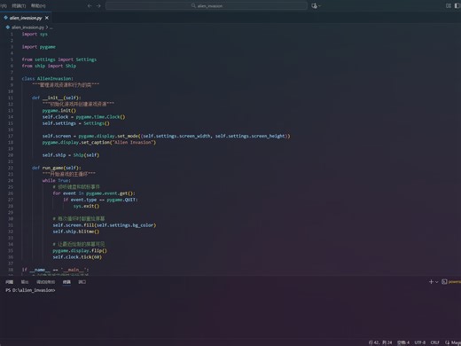
Task: Click 'pygame.init()' line
Action: [59, 110]
